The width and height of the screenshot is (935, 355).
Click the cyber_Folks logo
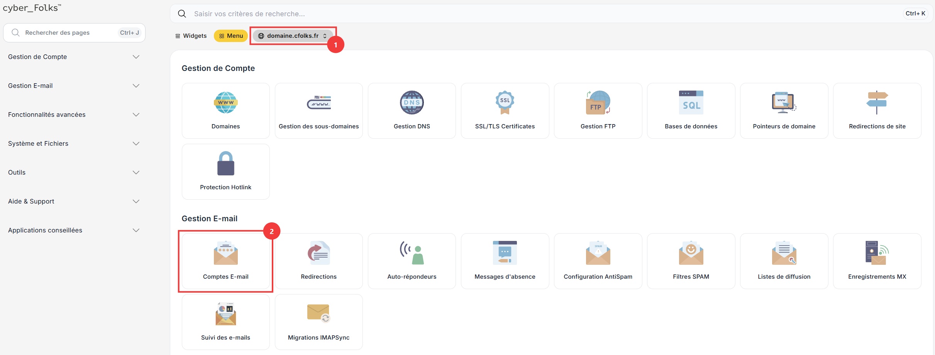coord(32,8)
